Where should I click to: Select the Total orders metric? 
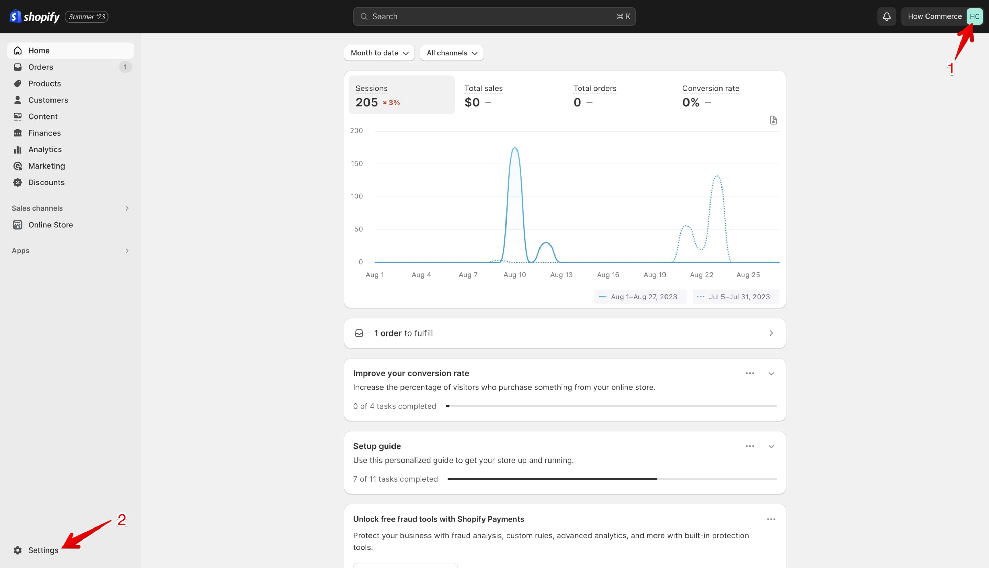click(619, 95)
